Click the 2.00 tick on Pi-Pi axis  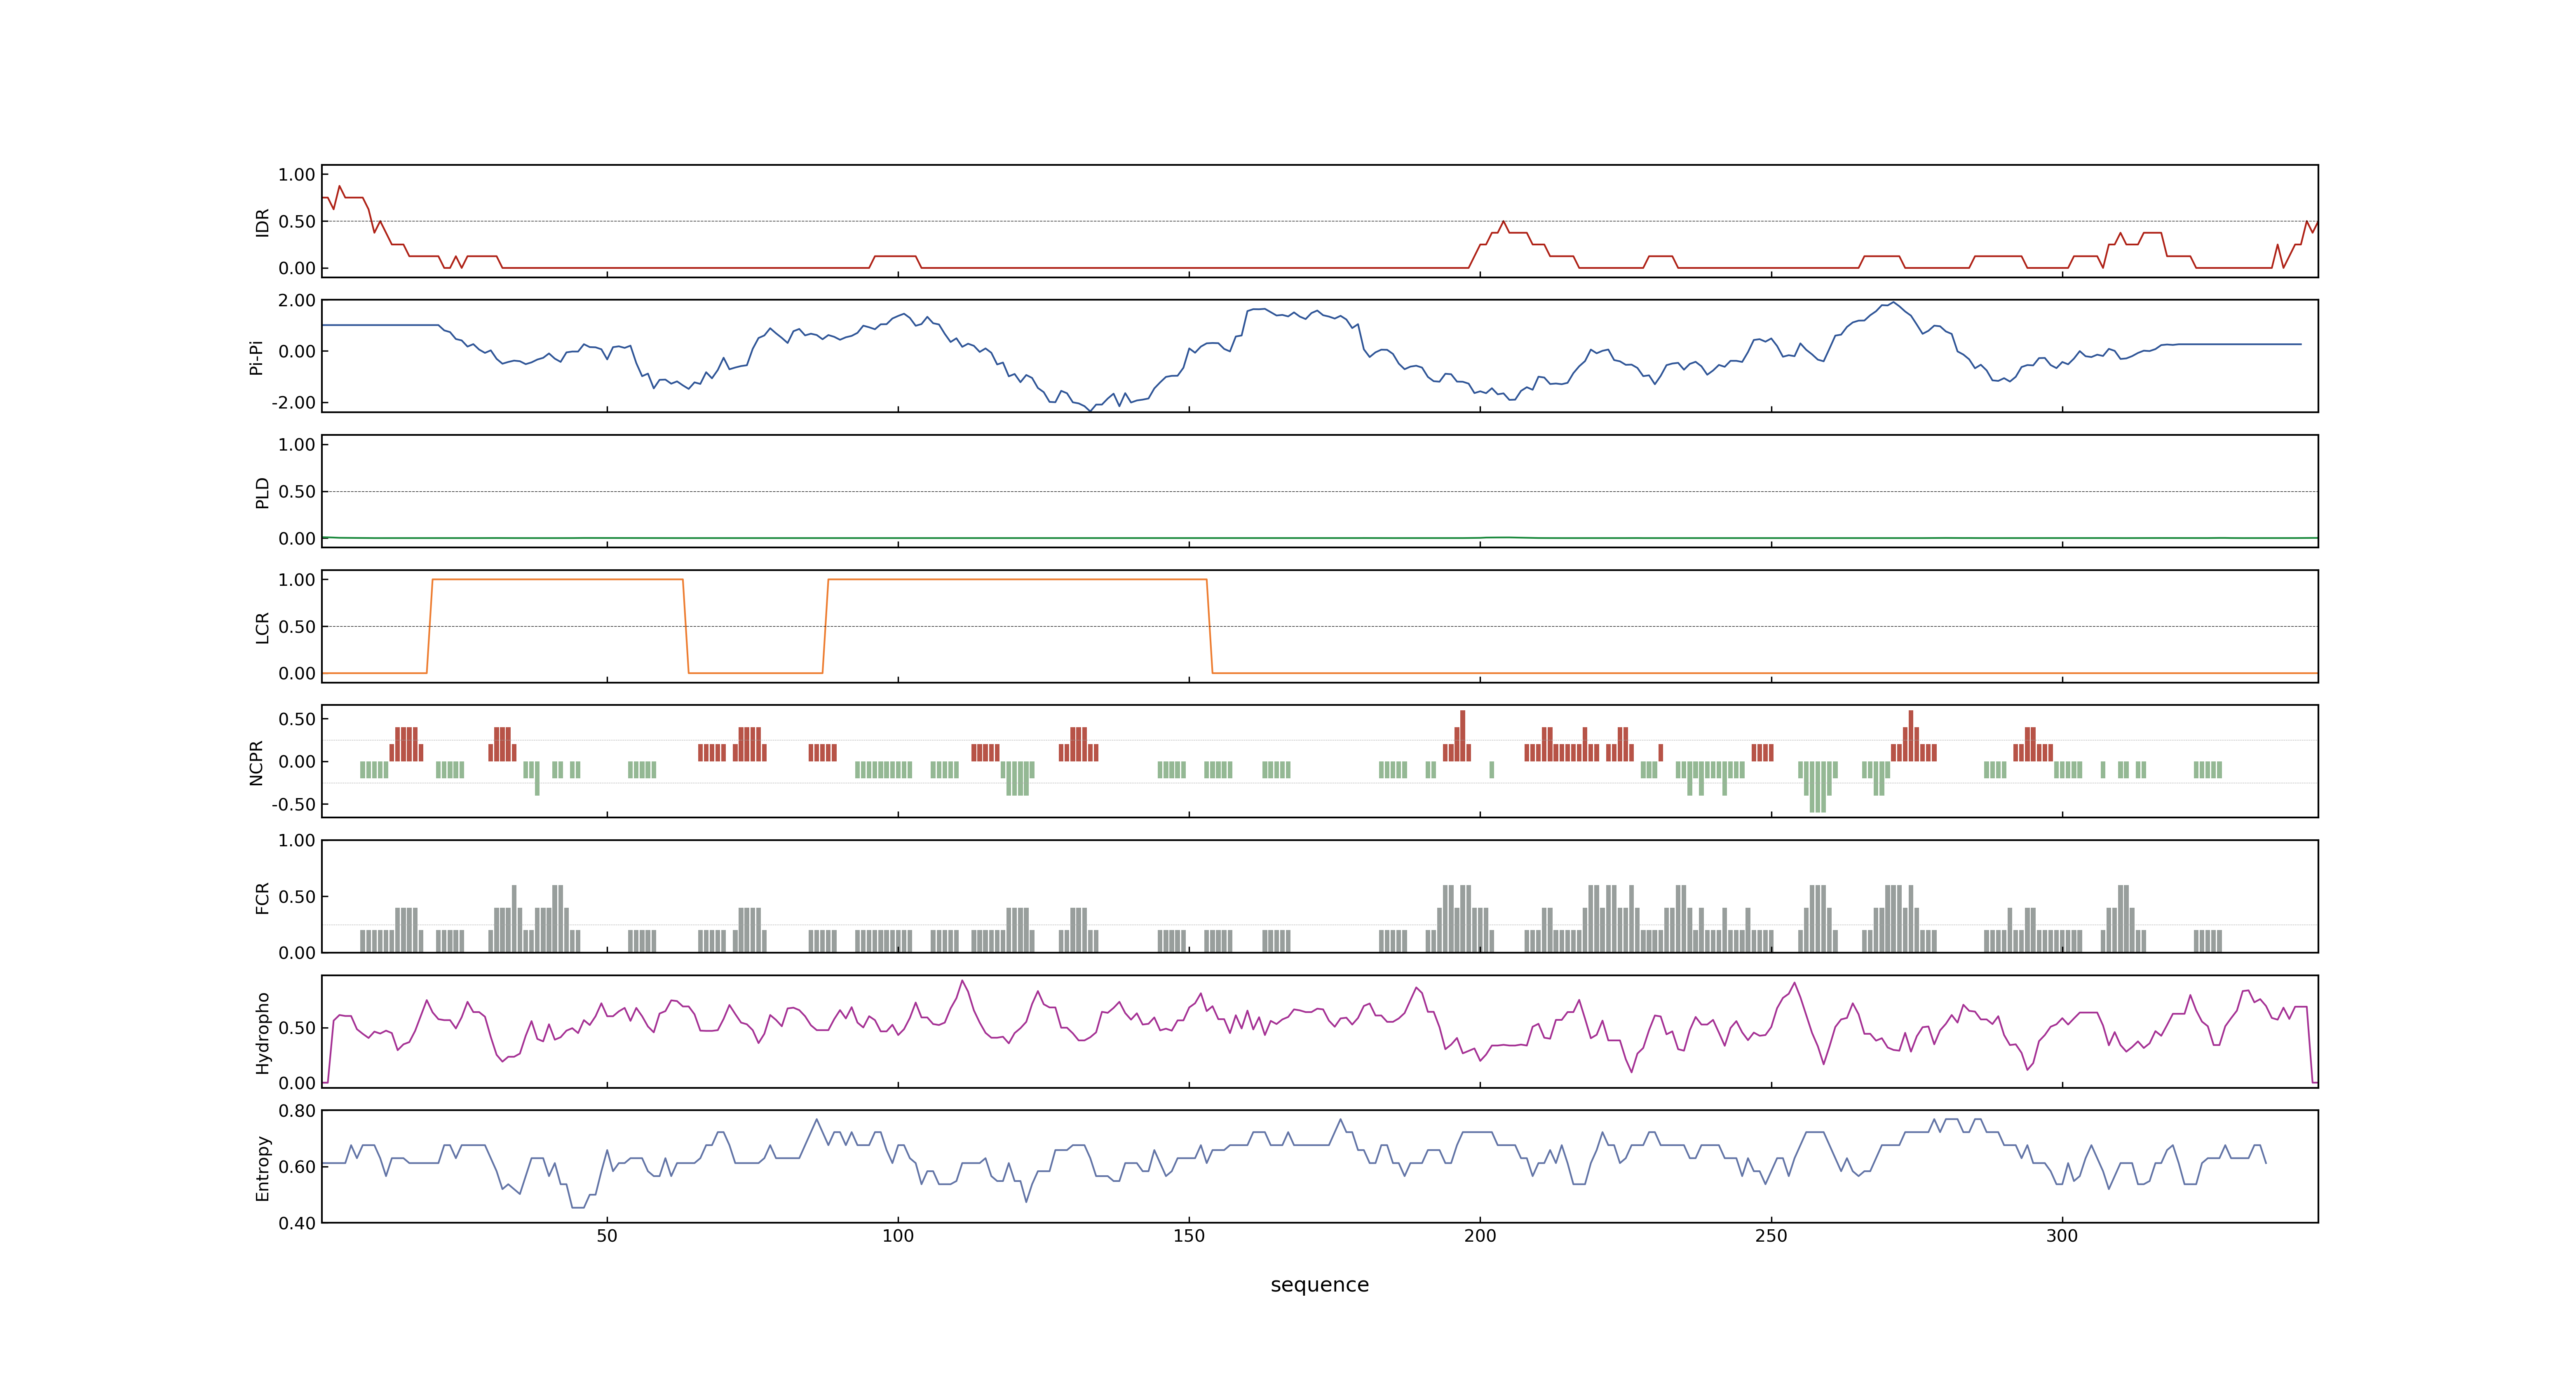tap(297, 300)
